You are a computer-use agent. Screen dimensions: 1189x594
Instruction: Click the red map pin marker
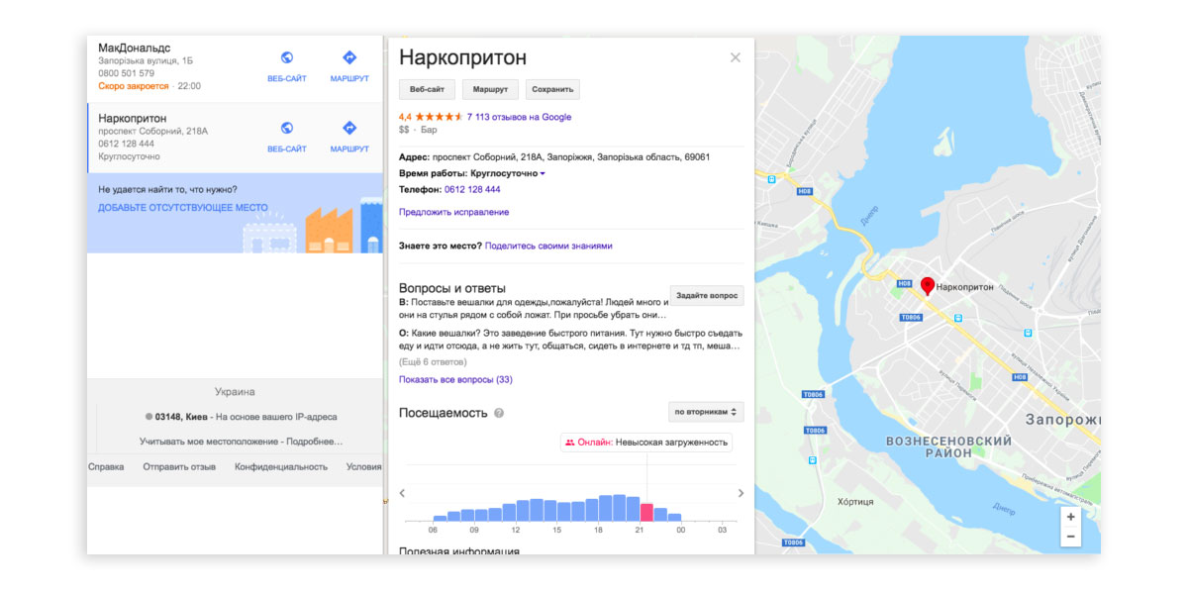pyautogui.click(x=927, y=285)
